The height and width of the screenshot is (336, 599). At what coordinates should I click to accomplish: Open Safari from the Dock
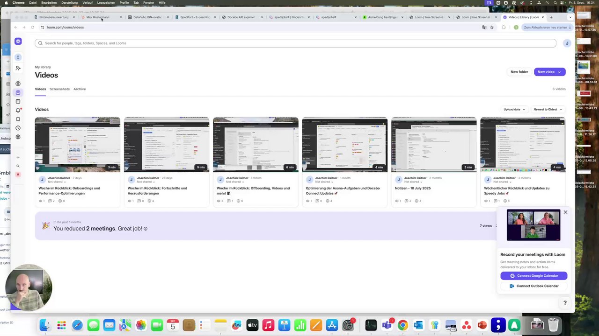tap(77, 325)
